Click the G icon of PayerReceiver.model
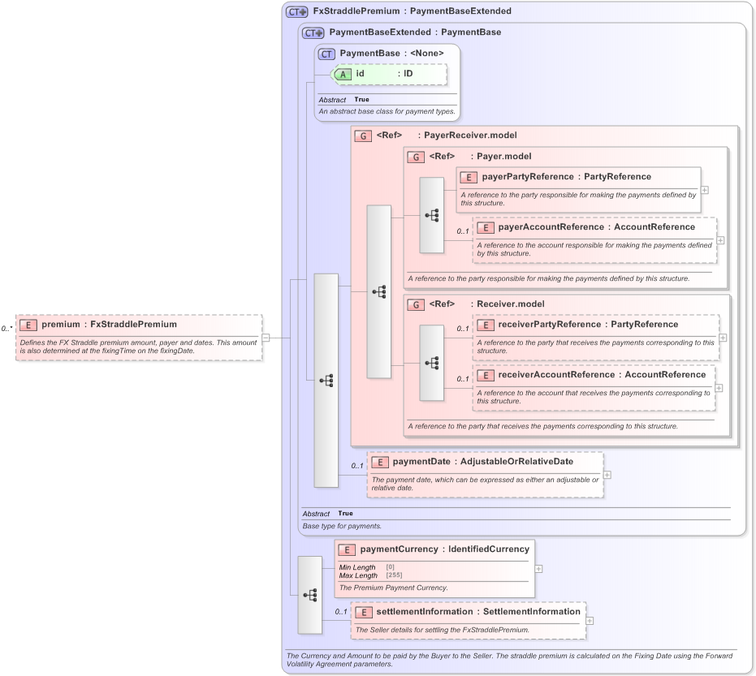This screenshot has width=756, height=676. (x=362, y=136)
